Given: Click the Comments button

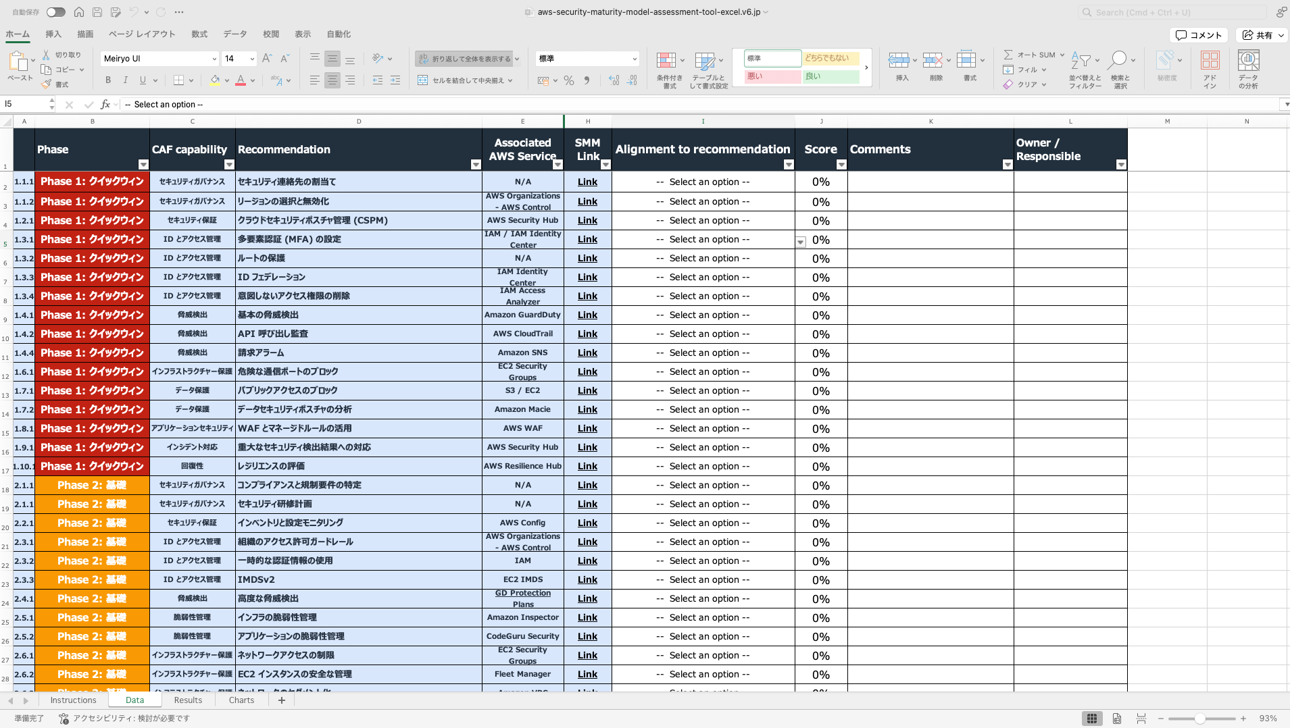Looking at the screenshot, I should click(x=1199, y=35).
